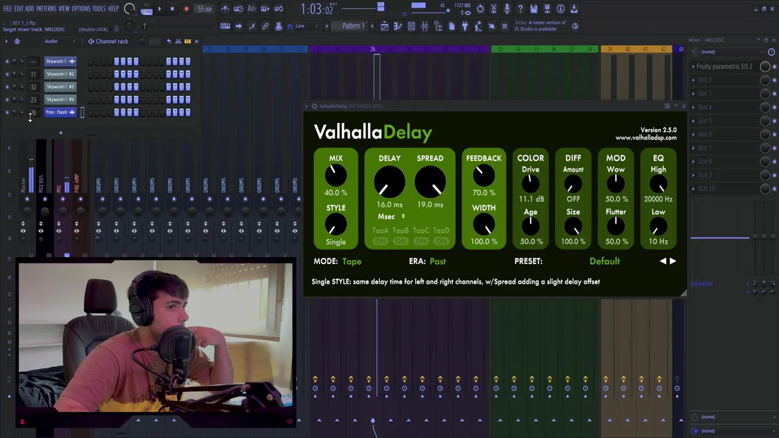Open the FILE menu
Viewport: 779px width, 438px height.
(7, 9)
